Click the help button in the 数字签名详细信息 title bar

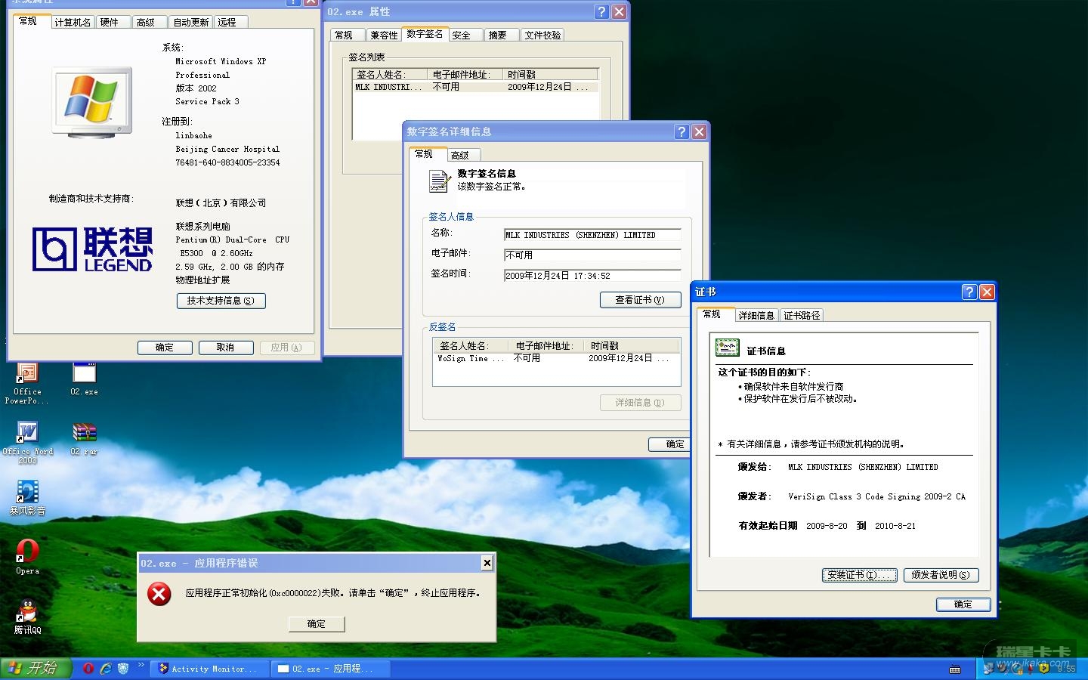[682, 131]
